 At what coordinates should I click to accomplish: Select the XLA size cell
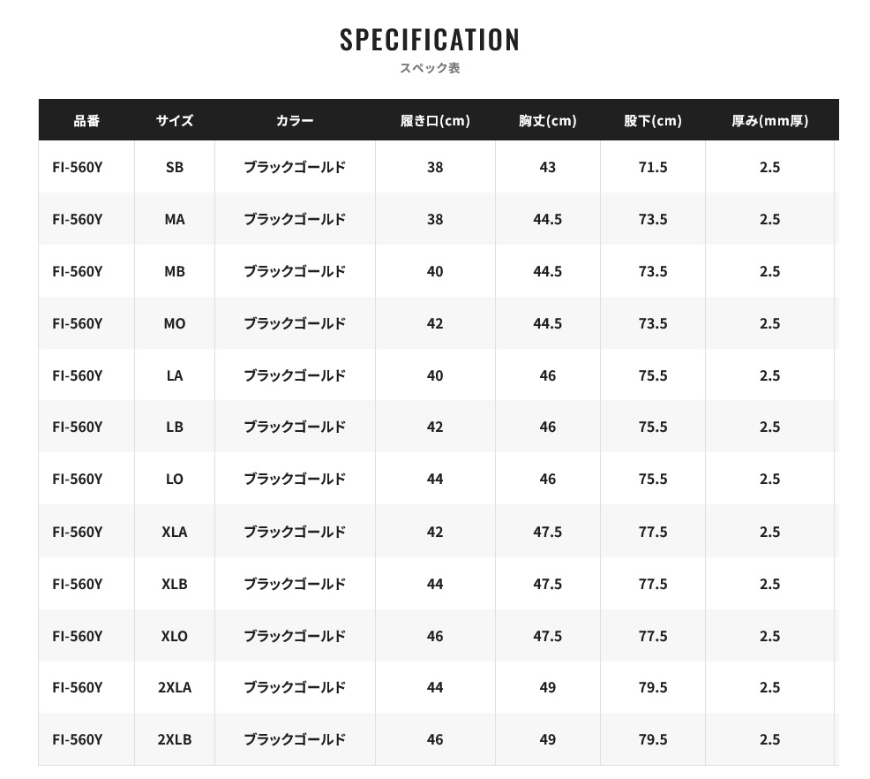[175, 532]
